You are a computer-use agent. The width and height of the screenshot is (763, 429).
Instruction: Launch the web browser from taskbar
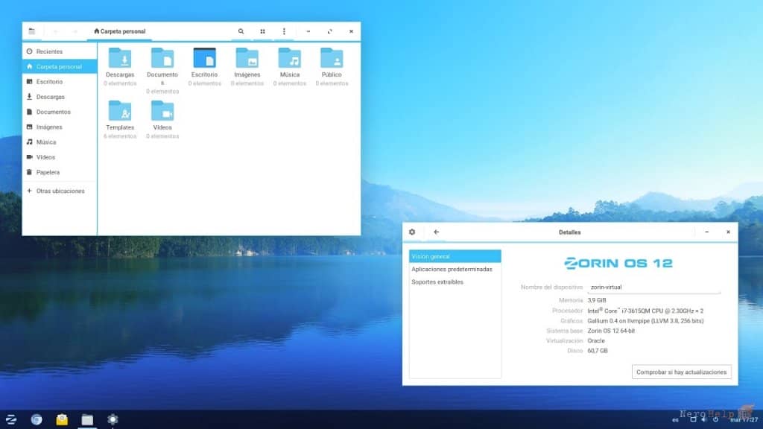point(37,419)
